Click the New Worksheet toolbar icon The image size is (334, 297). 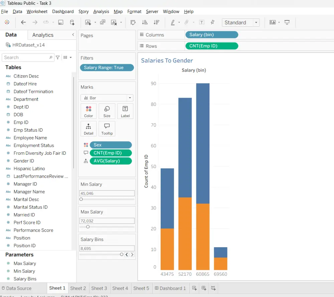coord(88,22)
